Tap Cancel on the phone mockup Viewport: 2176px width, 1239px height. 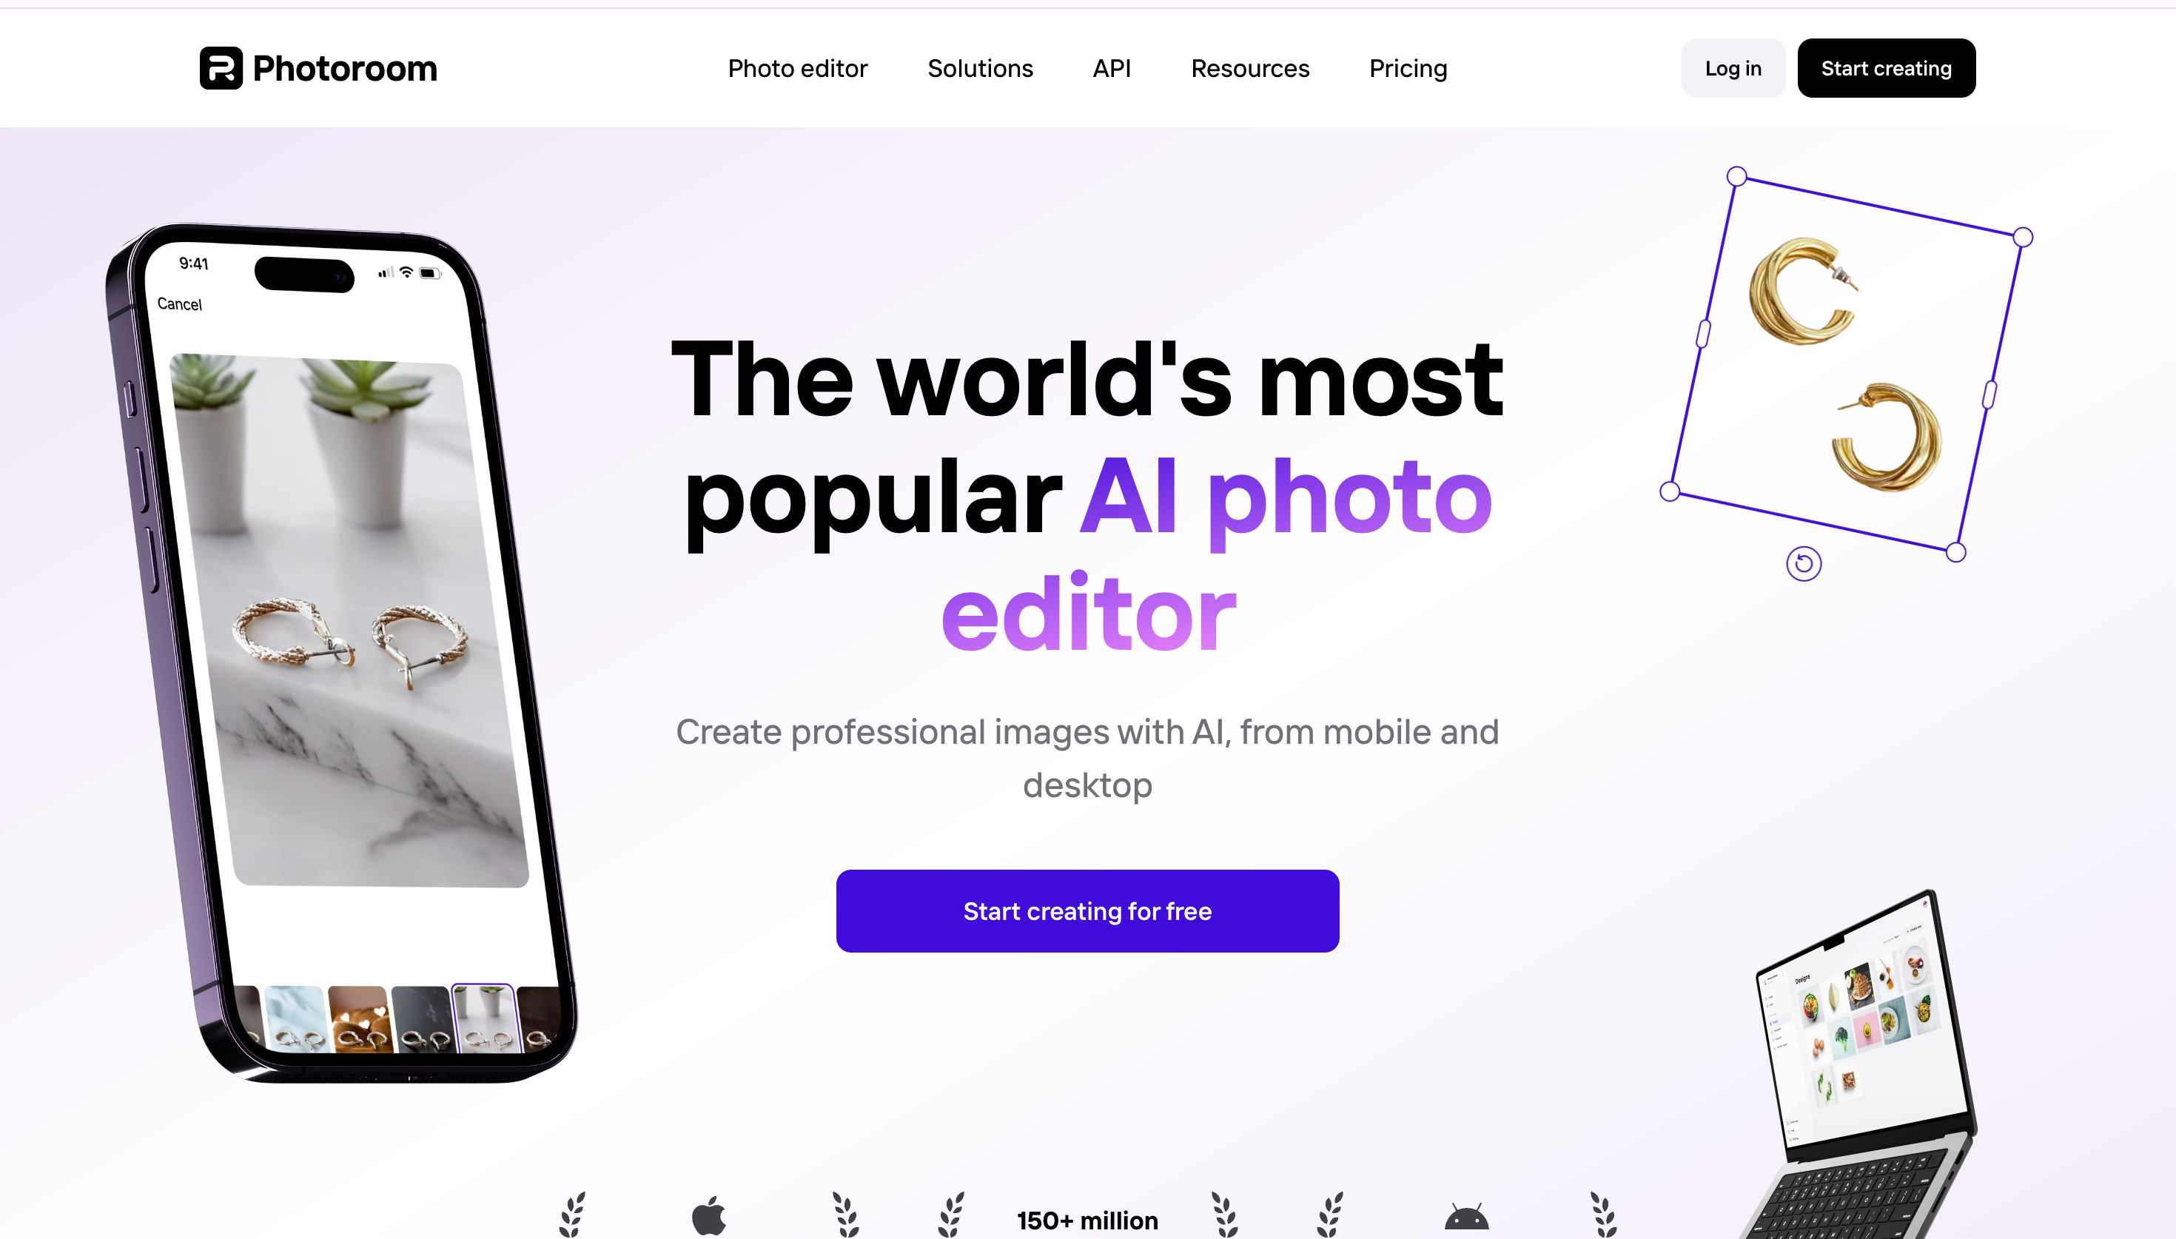pyautogui.click(x=180, y=303)
